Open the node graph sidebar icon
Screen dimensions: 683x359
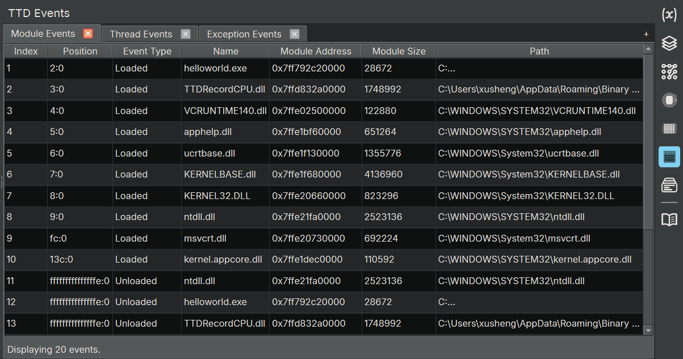pos(669,71)
